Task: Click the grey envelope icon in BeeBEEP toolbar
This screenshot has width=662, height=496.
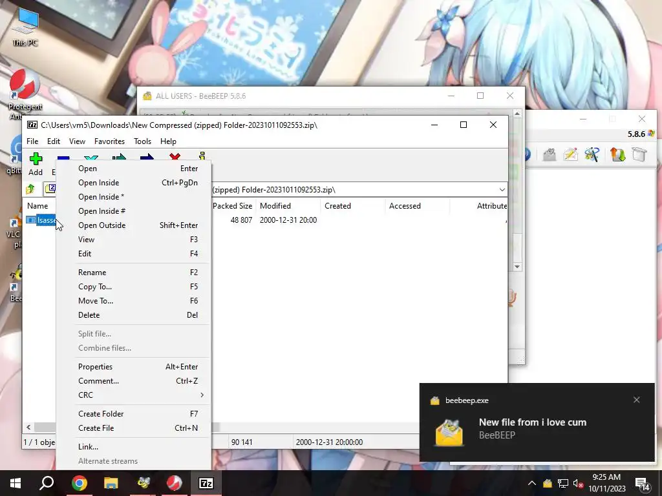Action: coord(549,154)
